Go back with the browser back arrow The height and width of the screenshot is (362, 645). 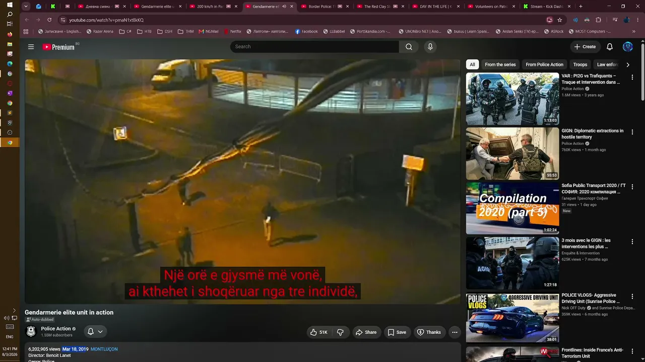27,20
